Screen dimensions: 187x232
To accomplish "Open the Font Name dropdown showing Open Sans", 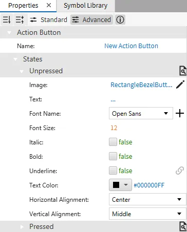I will tap(141, 113).
